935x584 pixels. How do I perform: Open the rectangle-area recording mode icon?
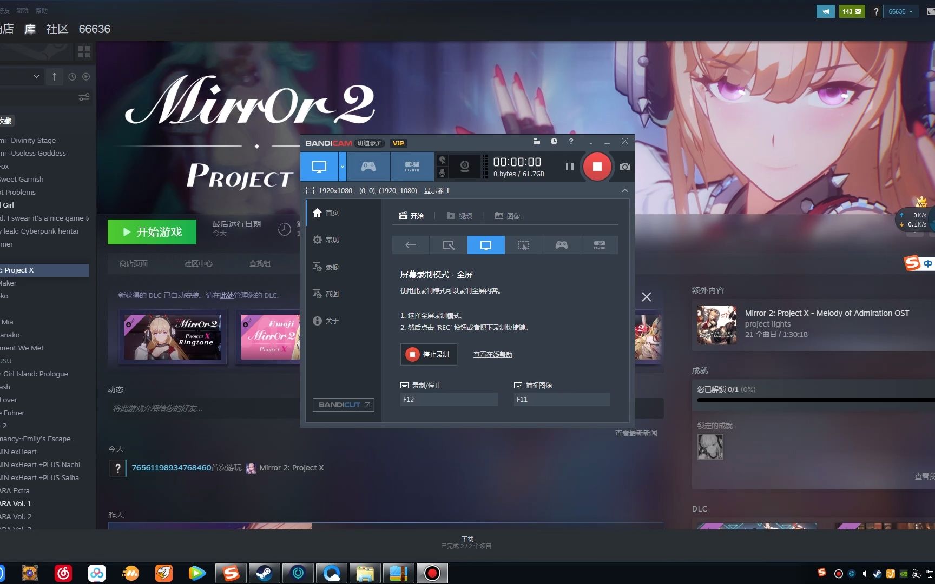(x=447, y=245)
